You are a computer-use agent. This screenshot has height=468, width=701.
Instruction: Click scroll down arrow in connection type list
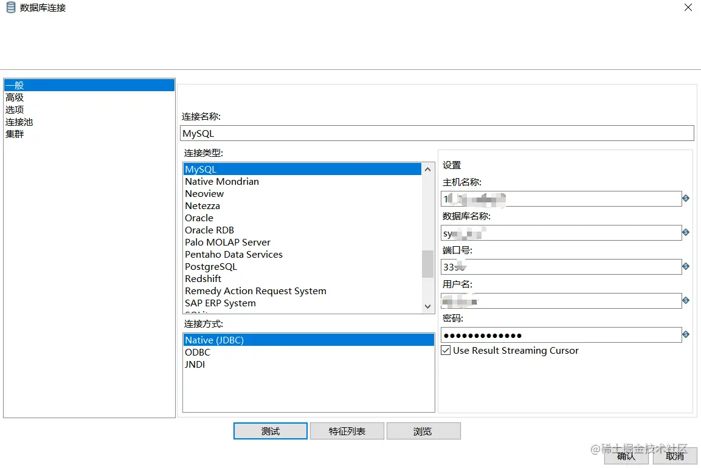pyautogui.click(x=428, y=307)
